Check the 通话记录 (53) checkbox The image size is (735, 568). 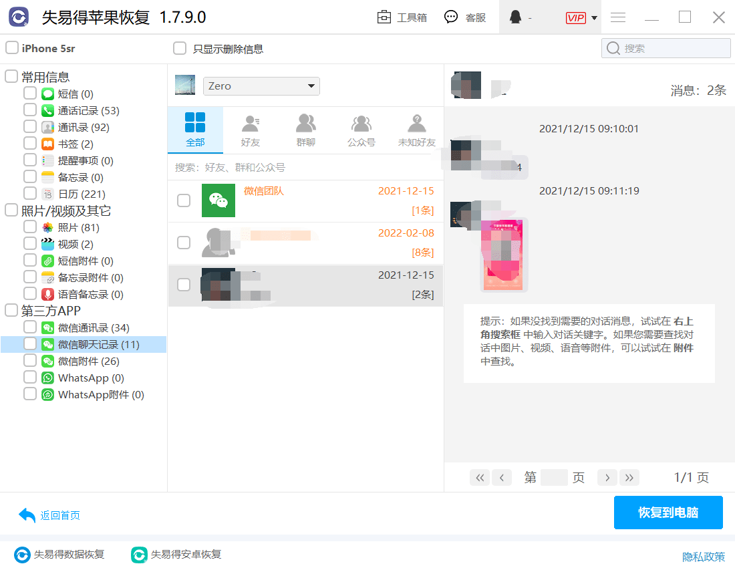tap(30, 110)
